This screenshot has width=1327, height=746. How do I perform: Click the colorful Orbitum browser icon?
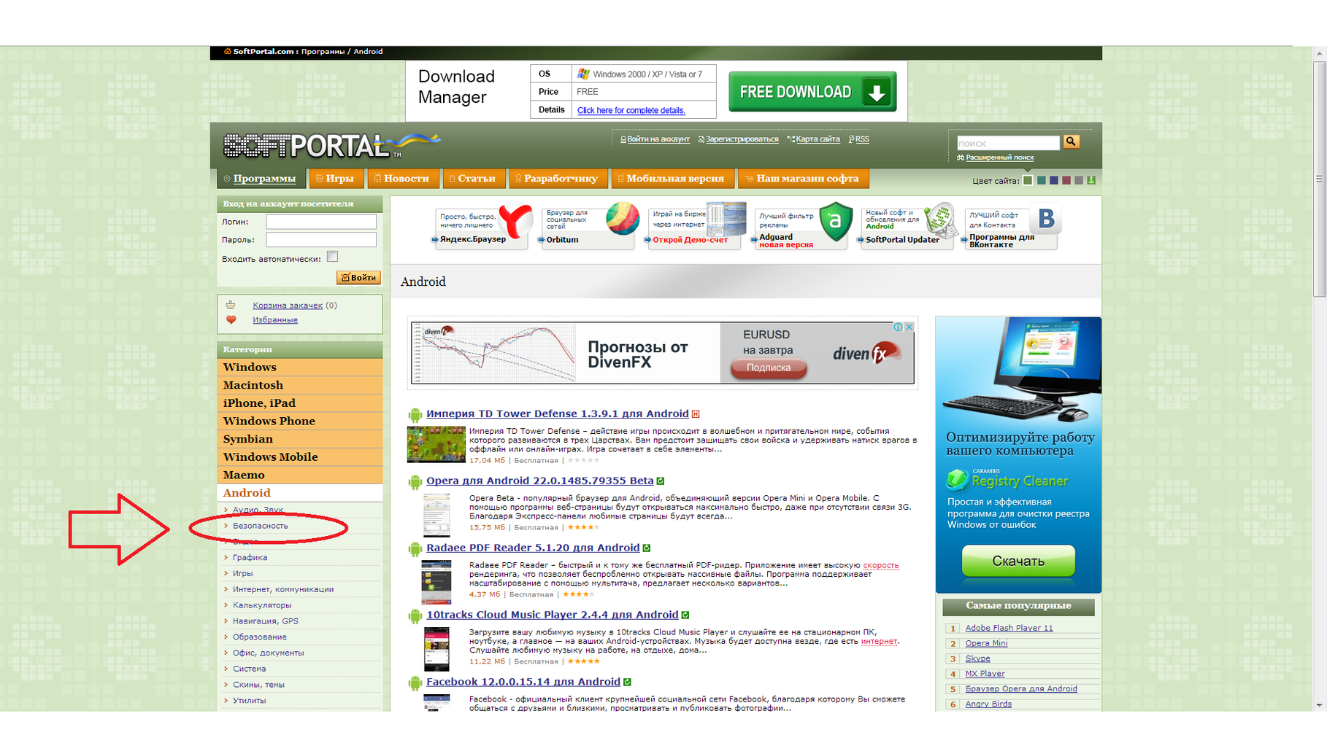point(623,218)
